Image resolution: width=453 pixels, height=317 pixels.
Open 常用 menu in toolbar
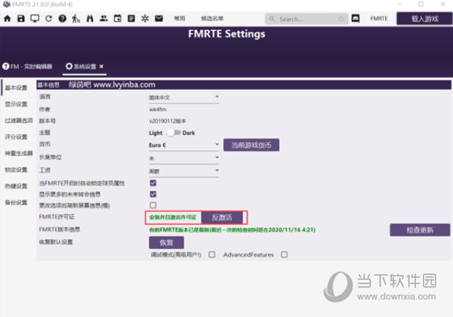click(x=180, y=19)
